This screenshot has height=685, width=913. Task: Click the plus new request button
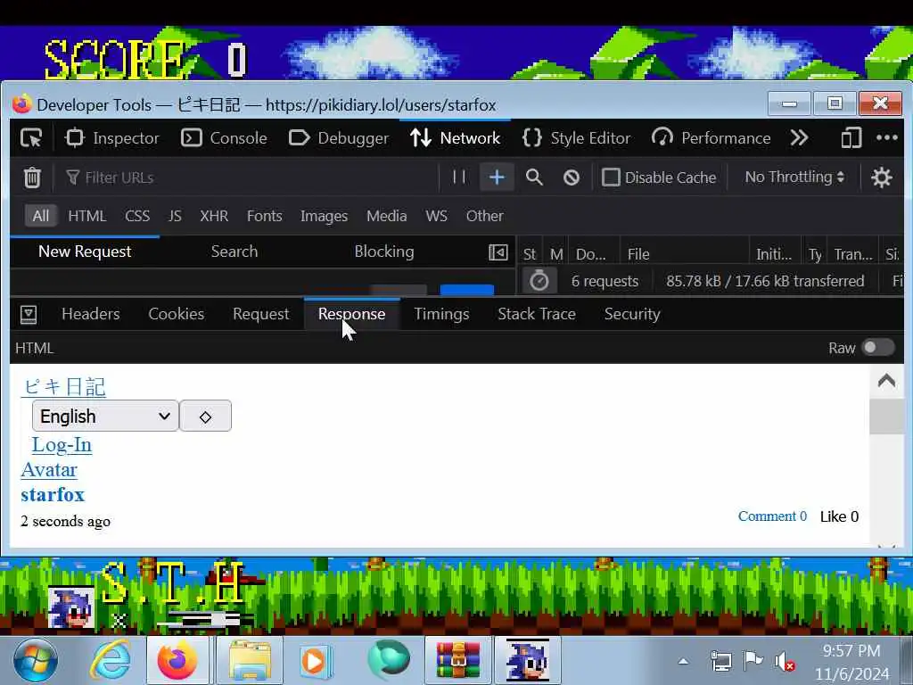[497, 177]
